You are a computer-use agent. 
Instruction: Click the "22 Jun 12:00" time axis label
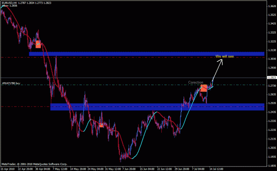(x=165, y=169)
